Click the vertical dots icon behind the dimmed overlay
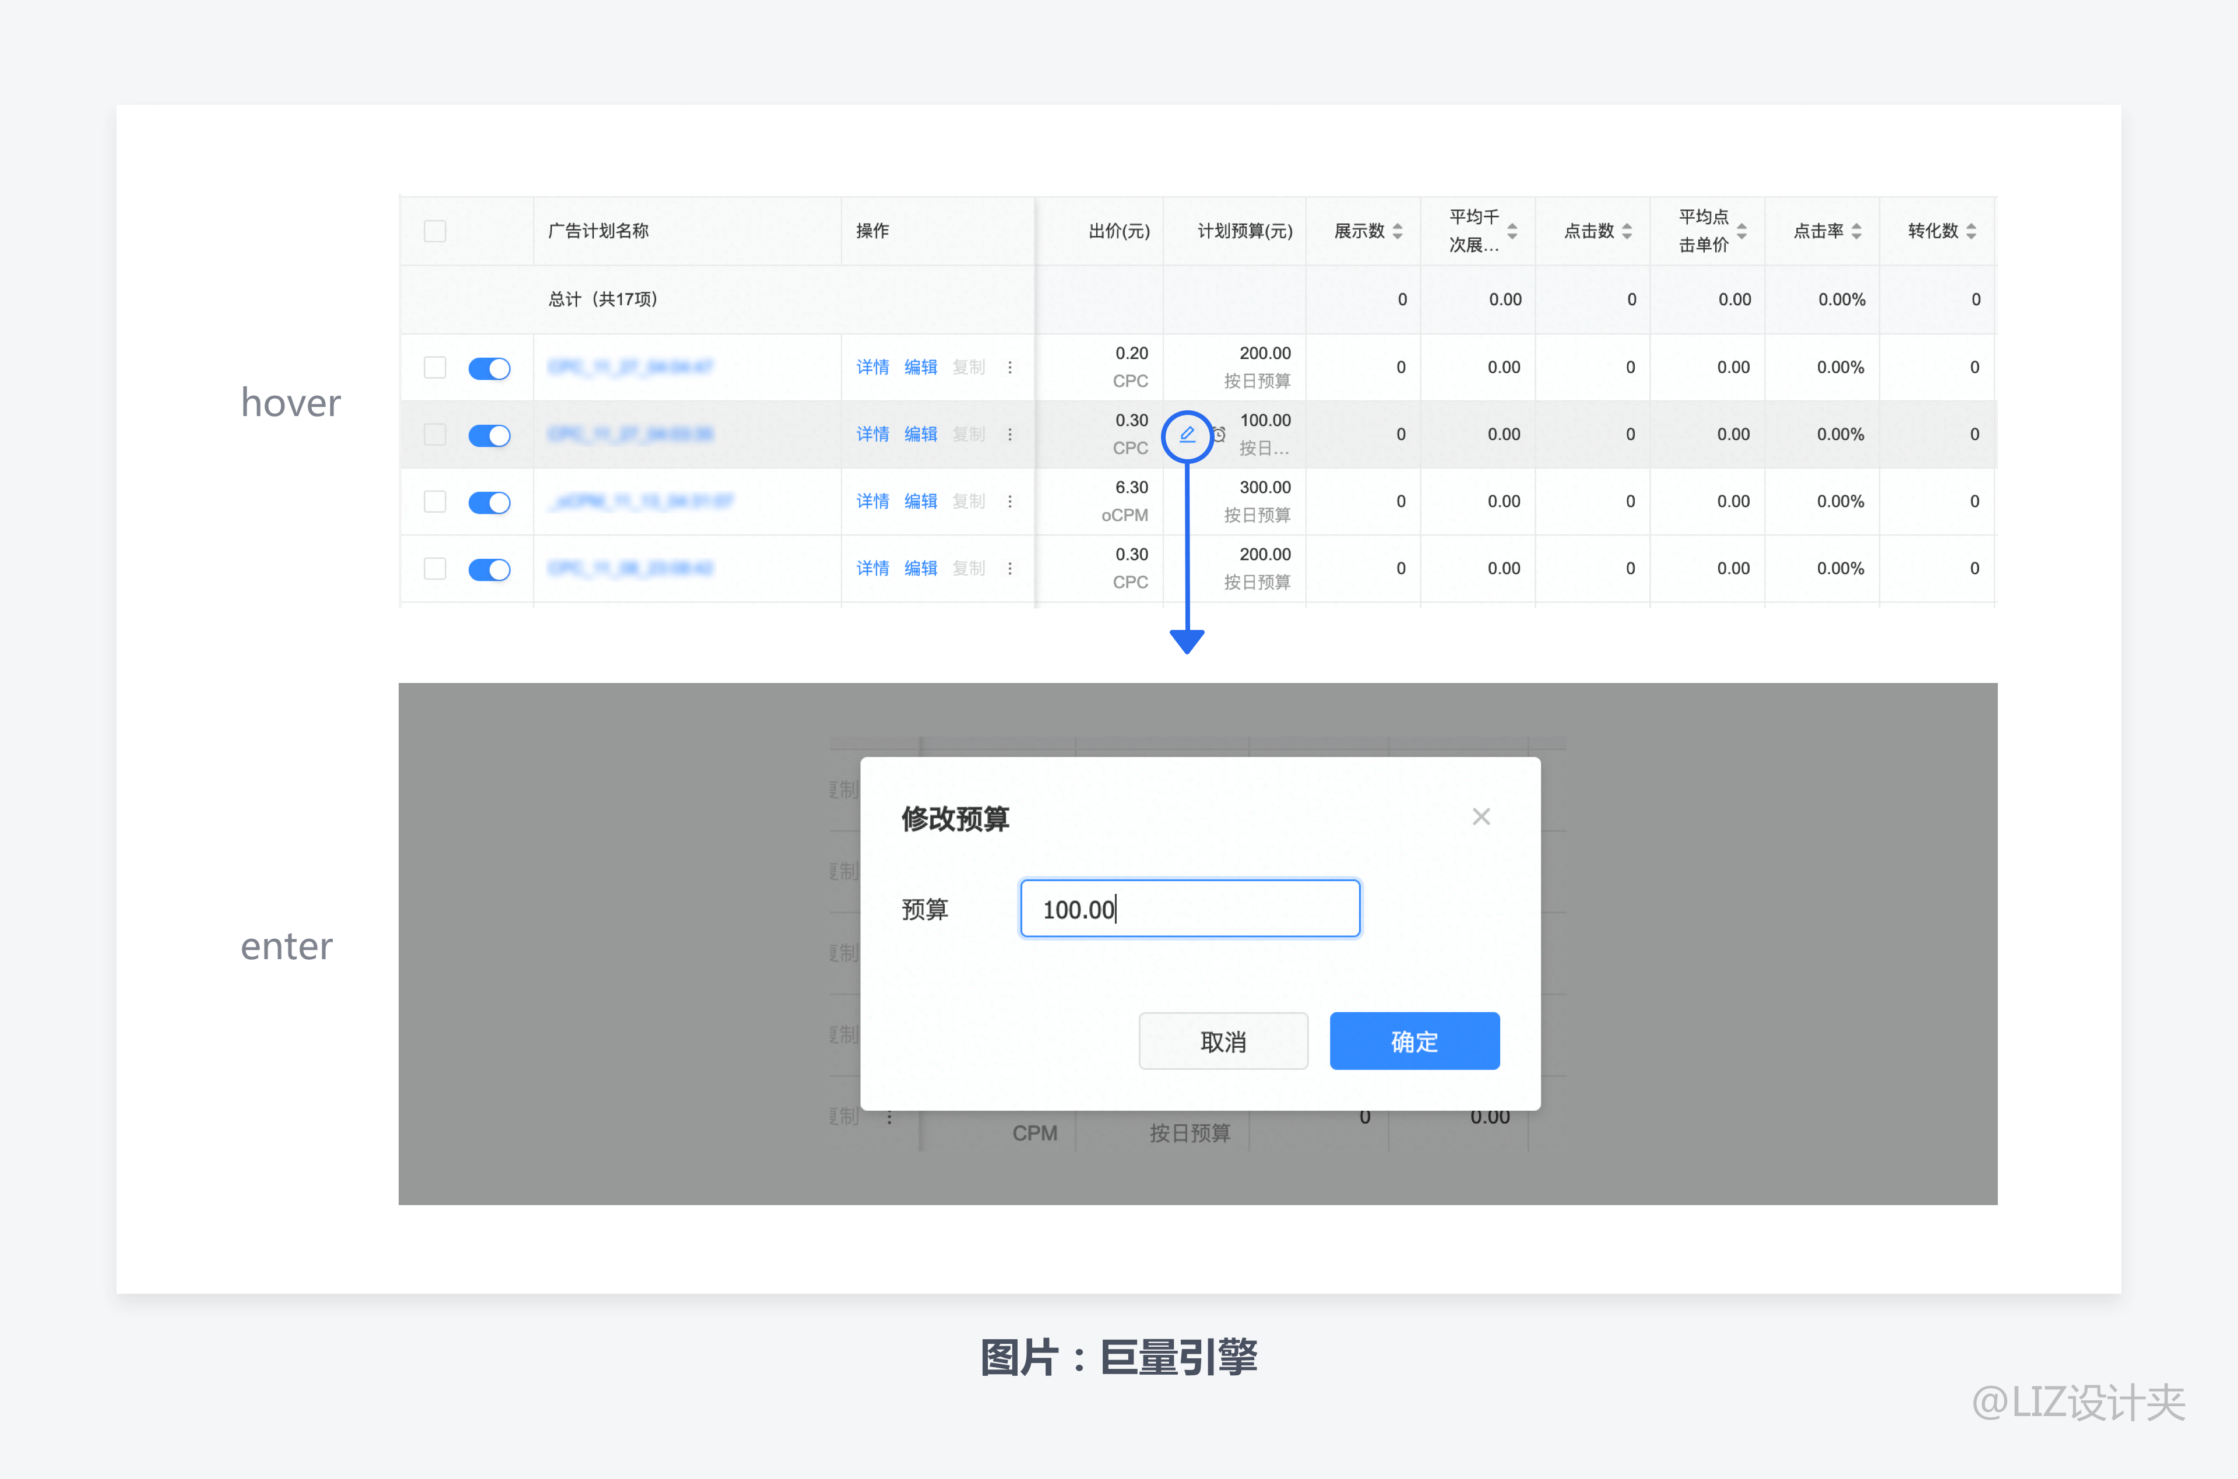This screenshot has width=2238, height=1479. [x=889, y=1117]
